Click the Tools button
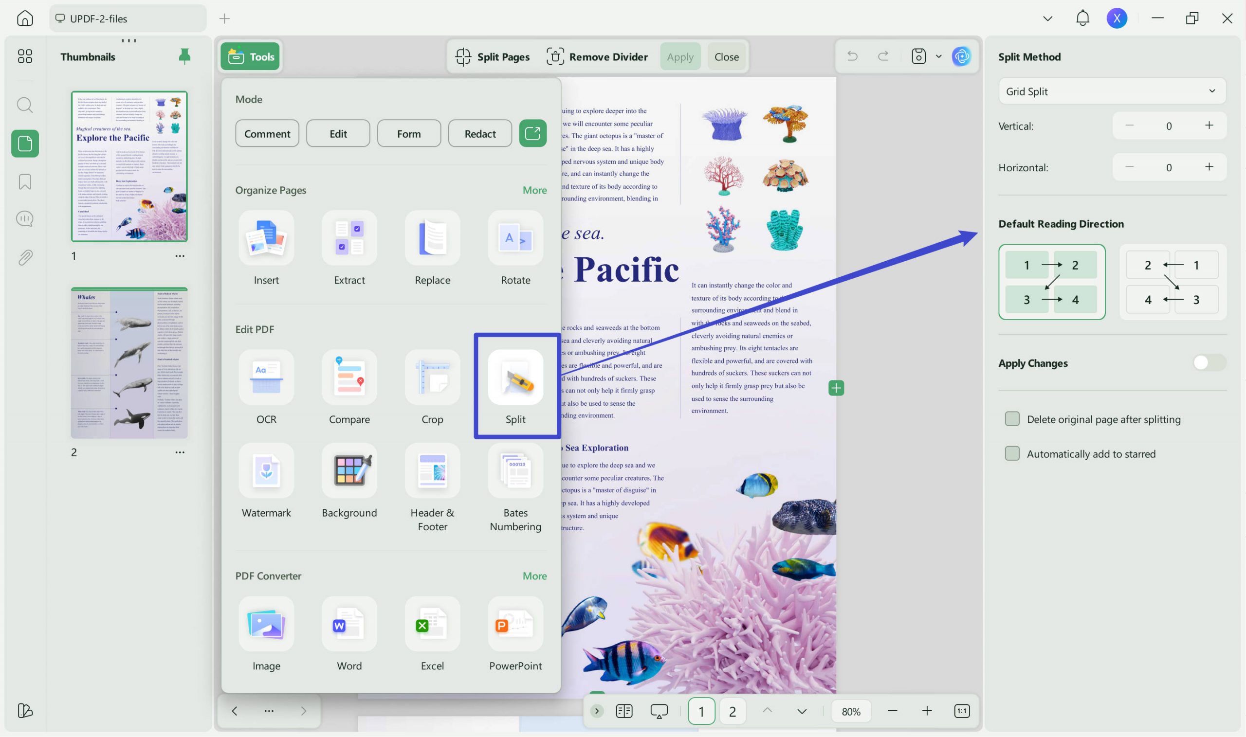 (x=250, y=56)
